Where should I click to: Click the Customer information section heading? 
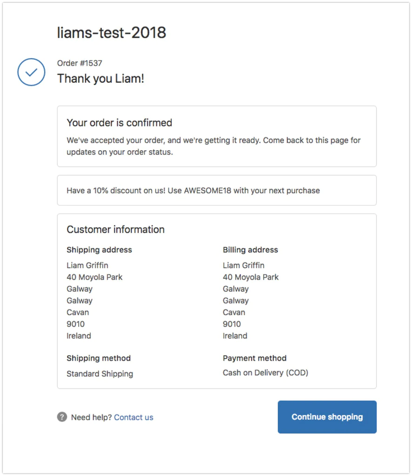116,229
